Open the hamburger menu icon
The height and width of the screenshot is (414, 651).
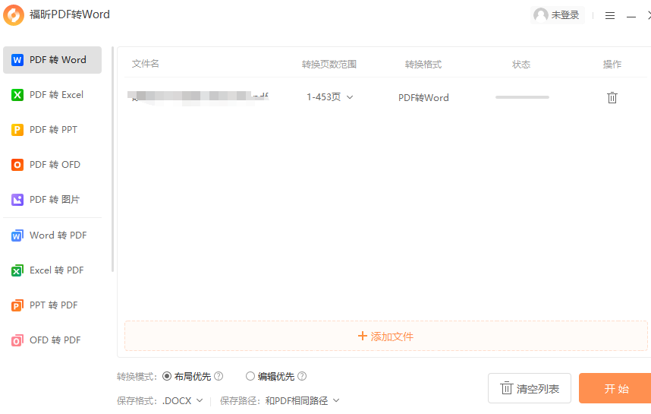609,15
